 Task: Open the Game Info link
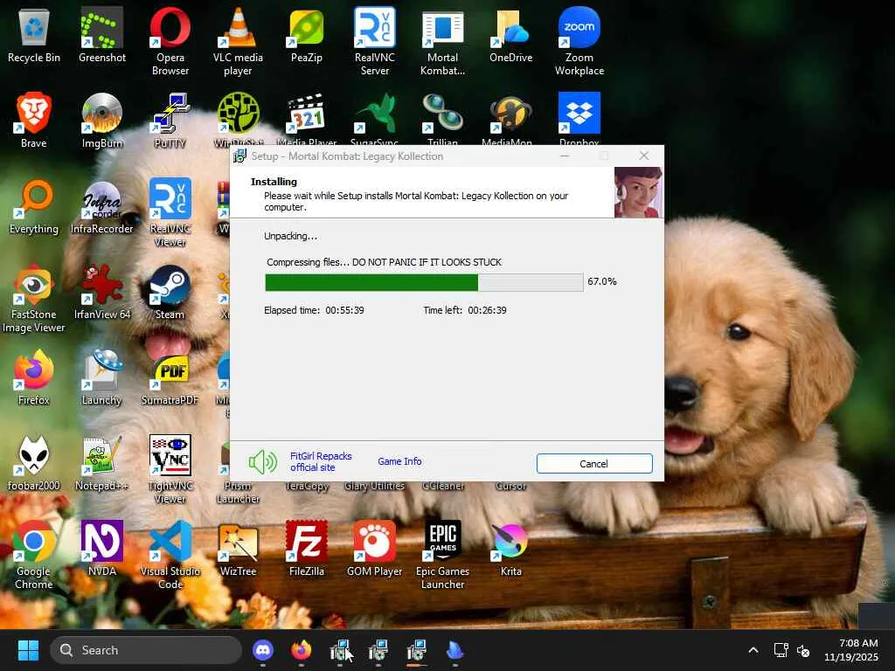pyautogui.click(x=399, y=461)
